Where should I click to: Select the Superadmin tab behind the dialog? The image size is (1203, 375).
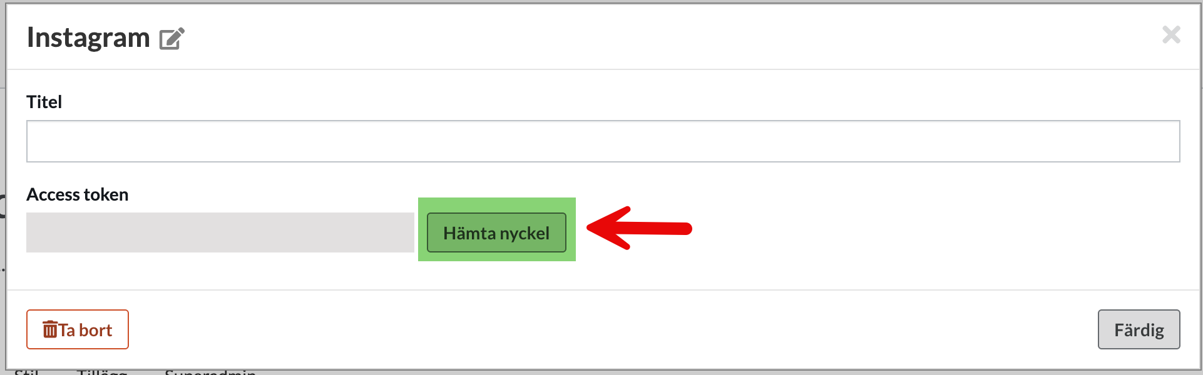pyautogui.click(x=210, y=372)
